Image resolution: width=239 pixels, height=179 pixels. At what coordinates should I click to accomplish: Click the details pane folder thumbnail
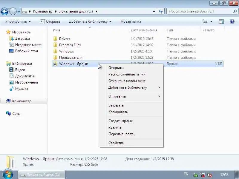coord(11,162)
